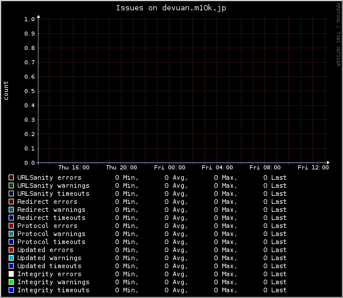343x298 pixels.
Task: Click the Thu 16:00 time axis label
Action: pos(74,168)
